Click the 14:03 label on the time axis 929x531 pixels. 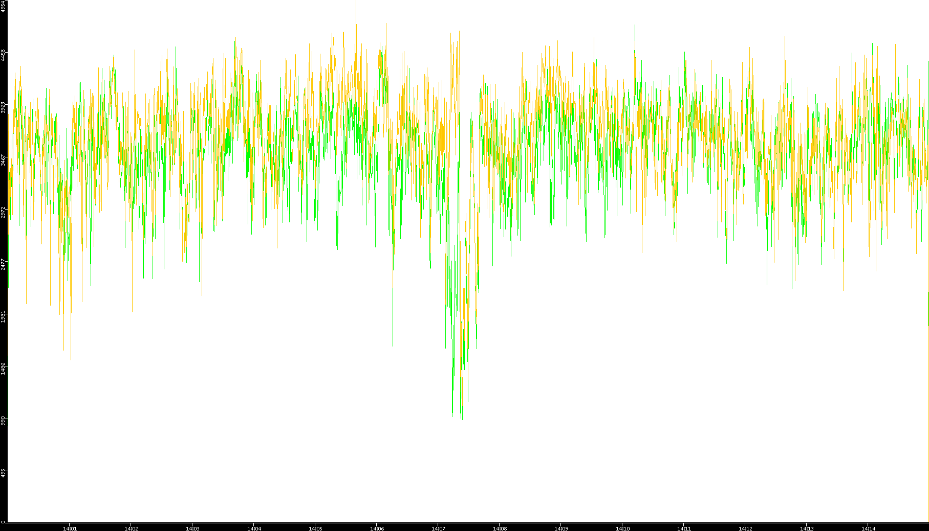(x=192, y=528)
